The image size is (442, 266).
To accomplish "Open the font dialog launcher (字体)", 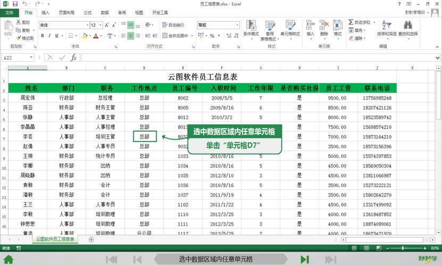I will (x=116, y=47).
